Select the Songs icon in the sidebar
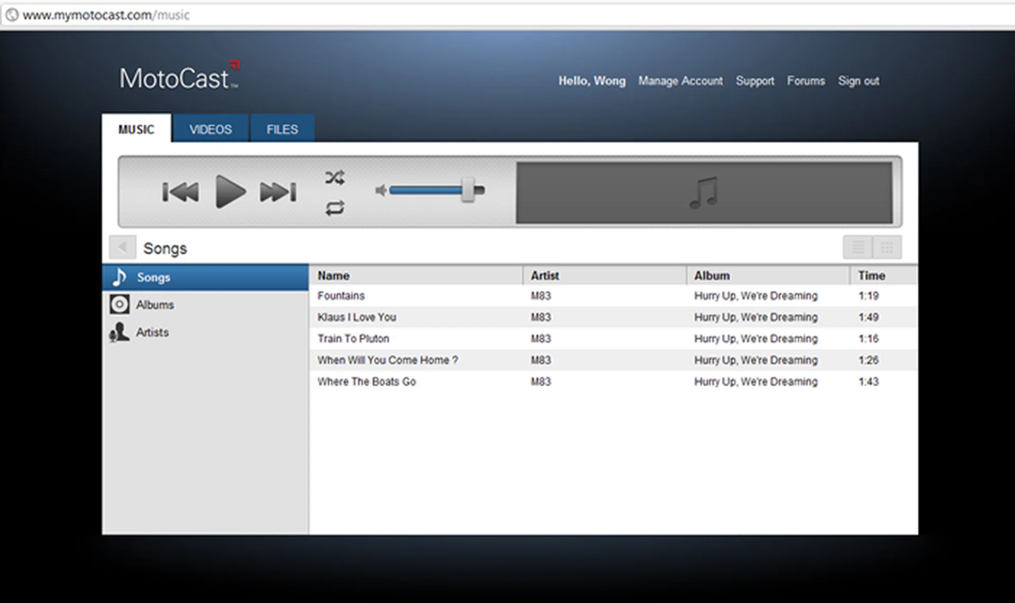1015x603 pixels. click(x=121, y=277)
